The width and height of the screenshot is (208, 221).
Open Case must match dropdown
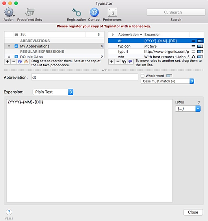pos(167,81)
